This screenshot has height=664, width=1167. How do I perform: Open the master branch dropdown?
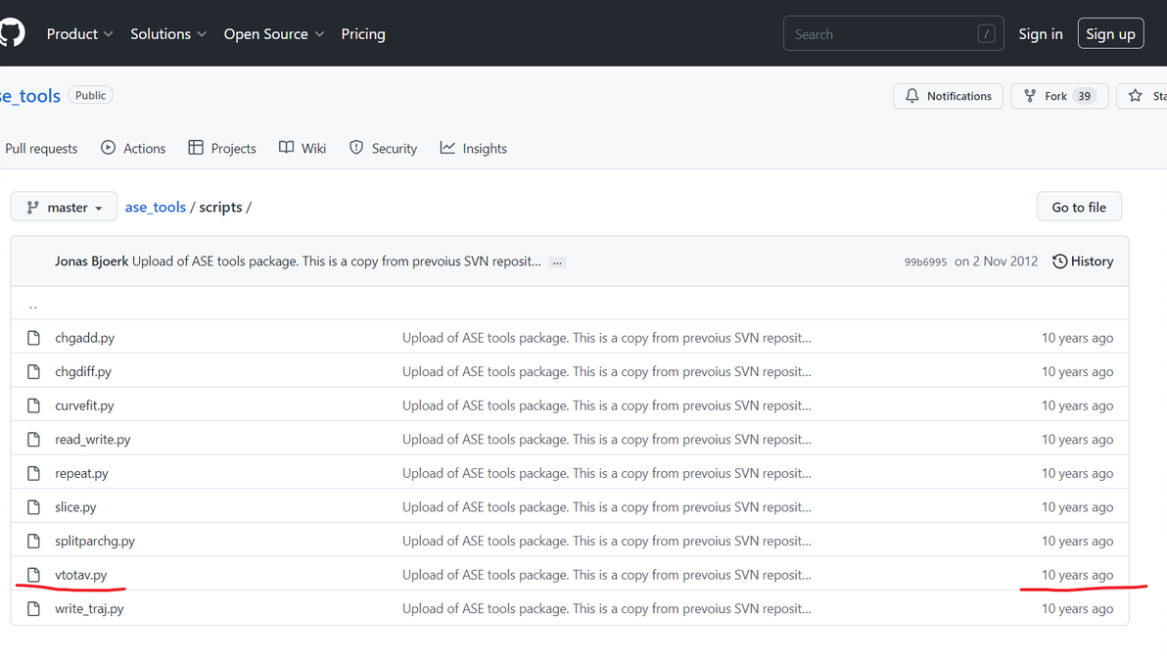click(x=64, y=208)
